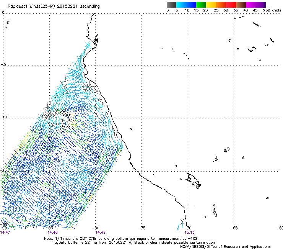Click the 'Data buffer is 22 hrs' note
Screen dimensions: 283x249
point(135,242)
